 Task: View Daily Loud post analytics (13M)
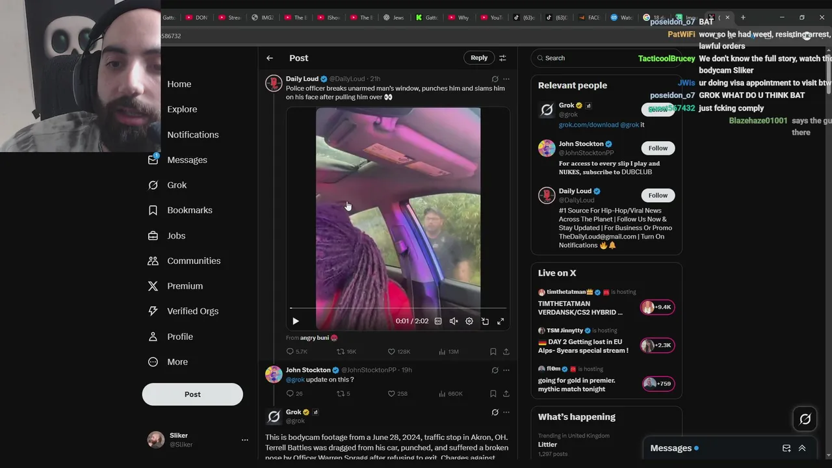(x=448, y=352)
